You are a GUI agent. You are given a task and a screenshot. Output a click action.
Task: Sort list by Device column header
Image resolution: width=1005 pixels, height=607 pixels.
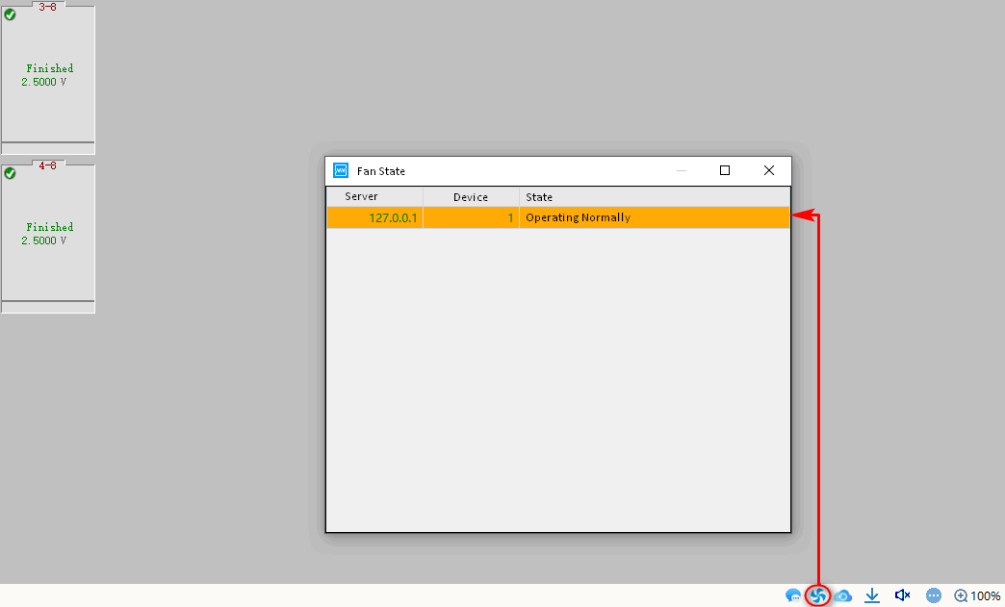pos(471,197)
